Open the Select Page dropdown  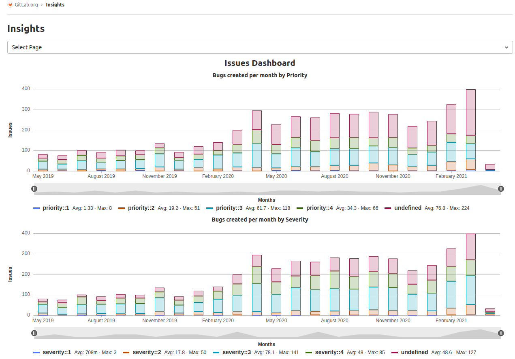[x=259, y=47]
